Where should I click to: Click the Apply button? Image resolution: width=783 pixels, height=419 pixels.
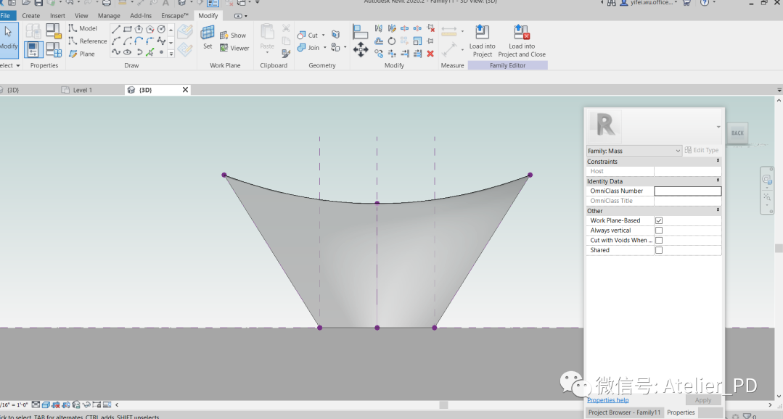pyautogui.click(x=702, y=400)
